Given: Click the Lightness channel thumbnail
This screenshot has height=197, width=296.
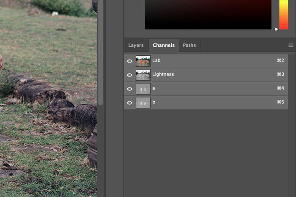Looking at the screenshot, I should [x=143, y=75].
